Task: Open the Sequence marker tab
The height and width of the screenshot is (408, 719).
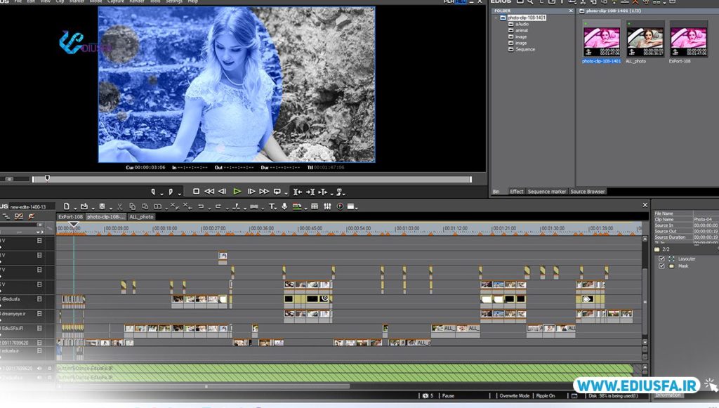Action: coord(546,192)
